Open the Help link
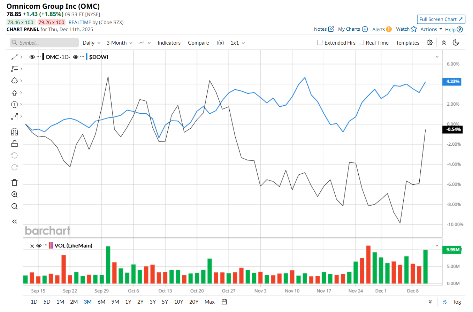Screen dimensions: 473x312 tap(454, 29)
